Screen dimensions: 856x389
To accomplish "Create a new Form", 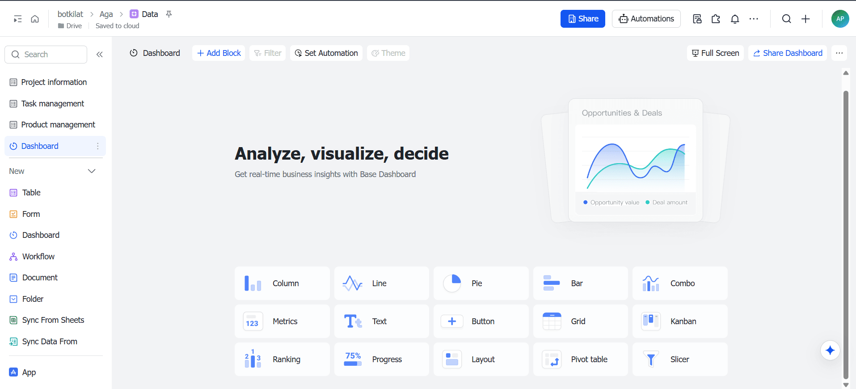I will click(55, 214).
